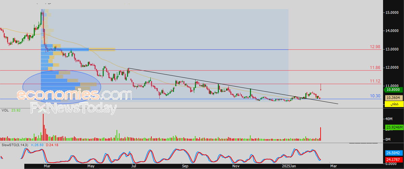Select the 12.98 resistance level label

(x=375, y=47)
